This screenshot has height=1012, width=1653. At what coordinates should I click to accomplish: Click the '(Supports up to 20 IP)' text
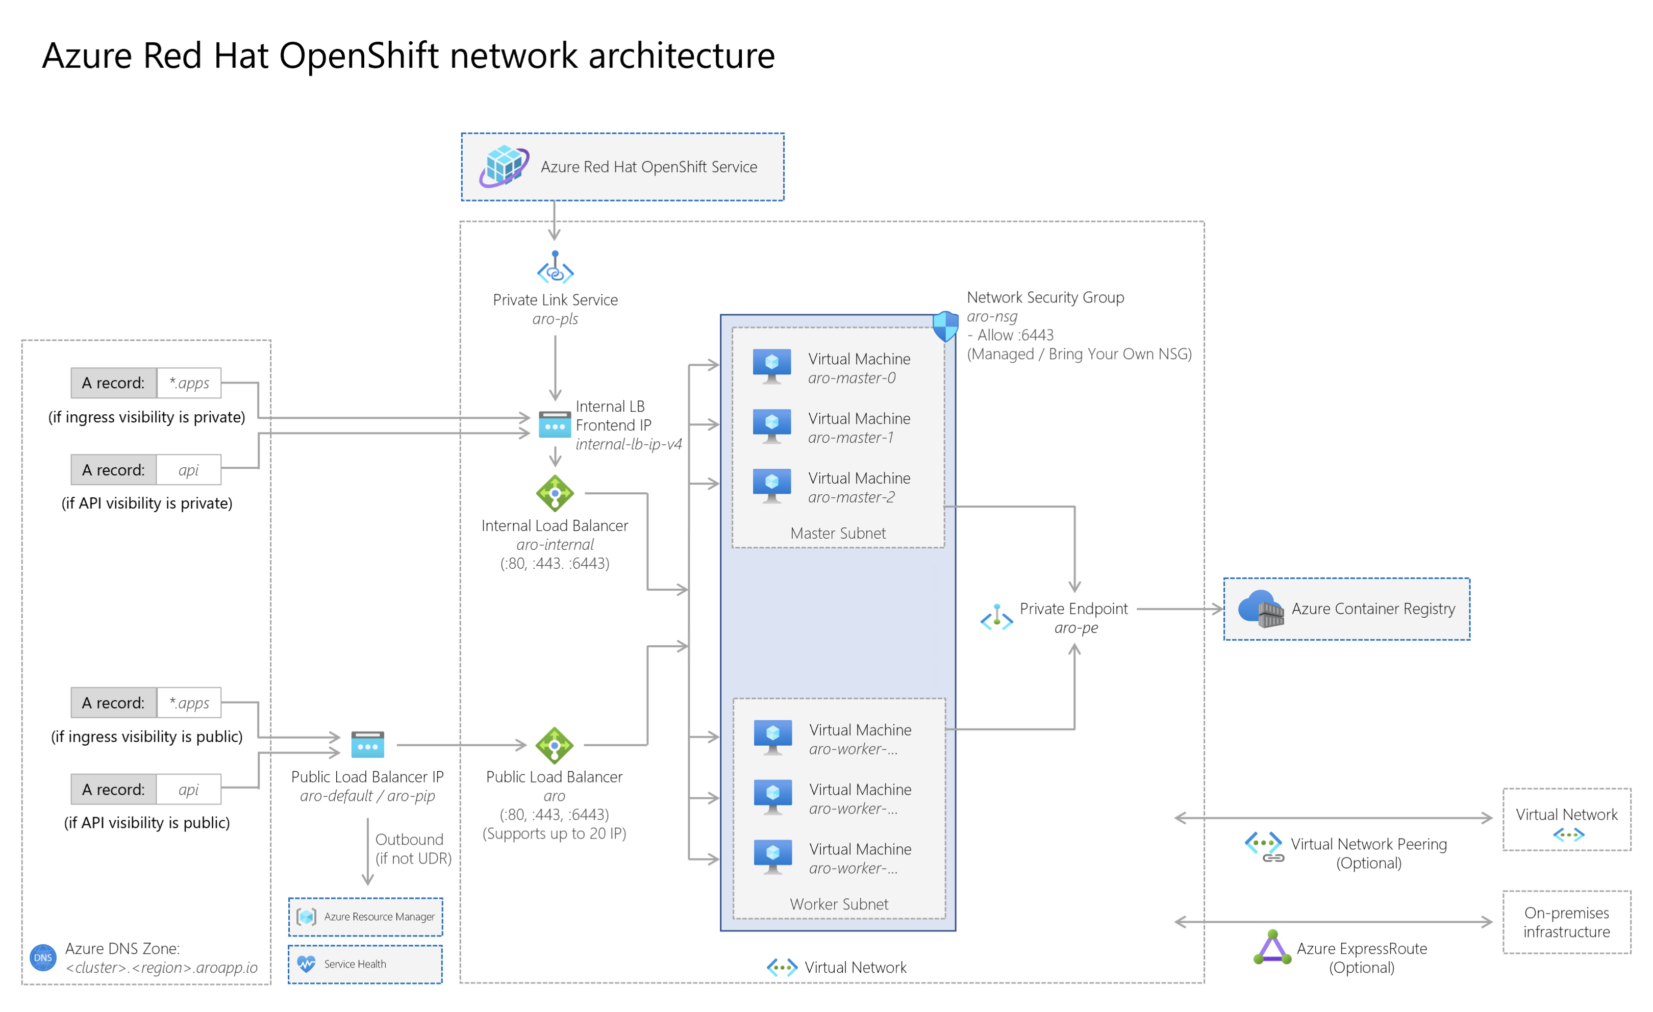(x=554, y=833)
